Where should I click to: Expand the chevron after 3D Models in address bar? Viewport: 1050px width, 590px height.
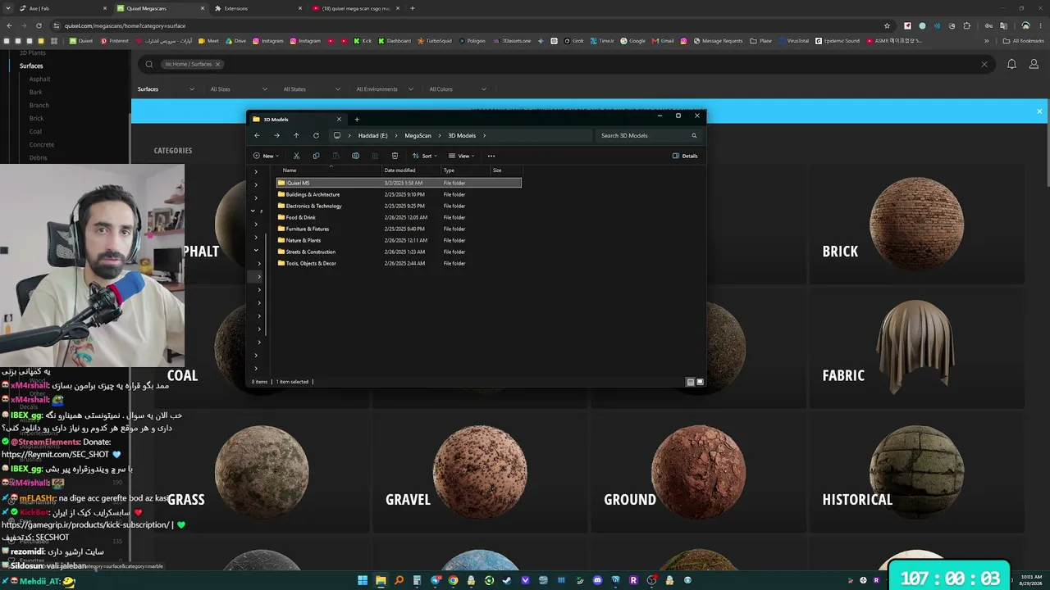tap(484, 136)
